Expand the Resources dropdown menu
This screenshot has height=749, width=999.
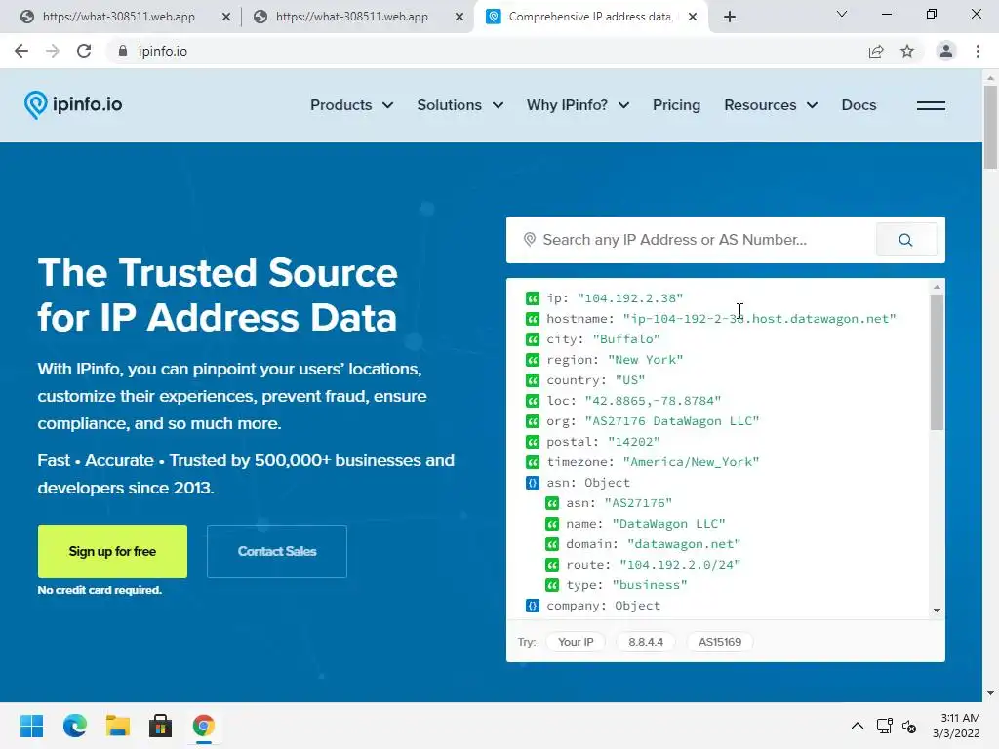[771, 105]
